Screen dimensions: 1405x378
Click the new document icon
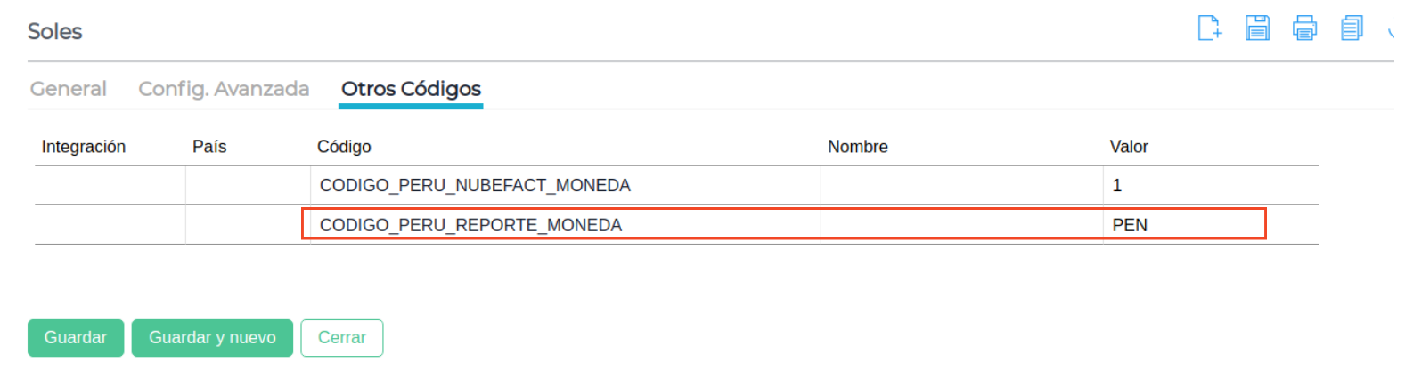click(x=1209, y=28)
